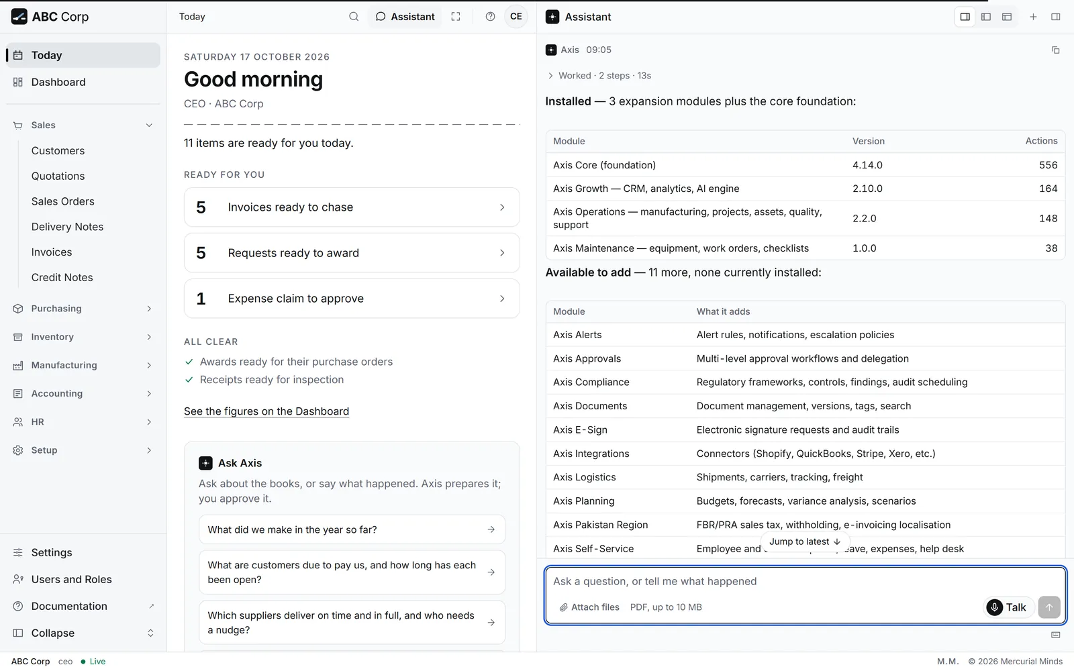Focus the Ask a question input field
This screenshot has height=671, width=1074.
click(x=805, y=582)
